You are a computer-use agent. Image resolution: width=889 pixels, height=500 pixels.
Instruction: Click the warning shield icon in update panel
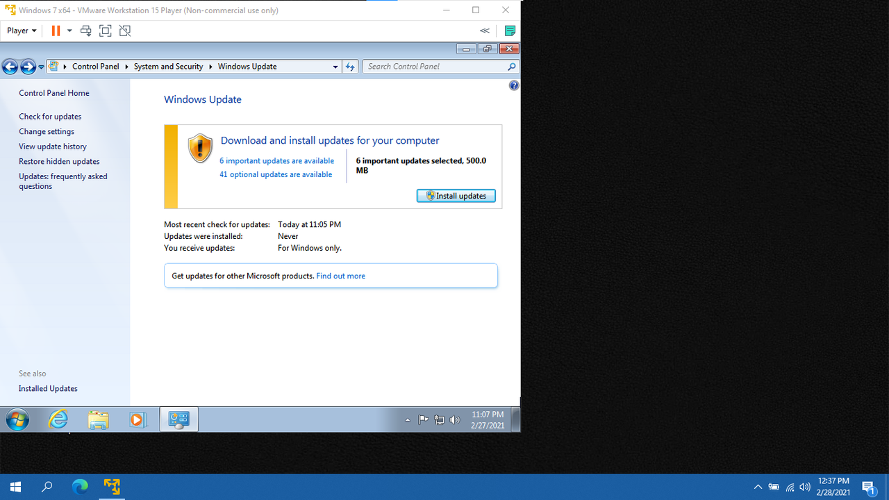tap(200, 149)
